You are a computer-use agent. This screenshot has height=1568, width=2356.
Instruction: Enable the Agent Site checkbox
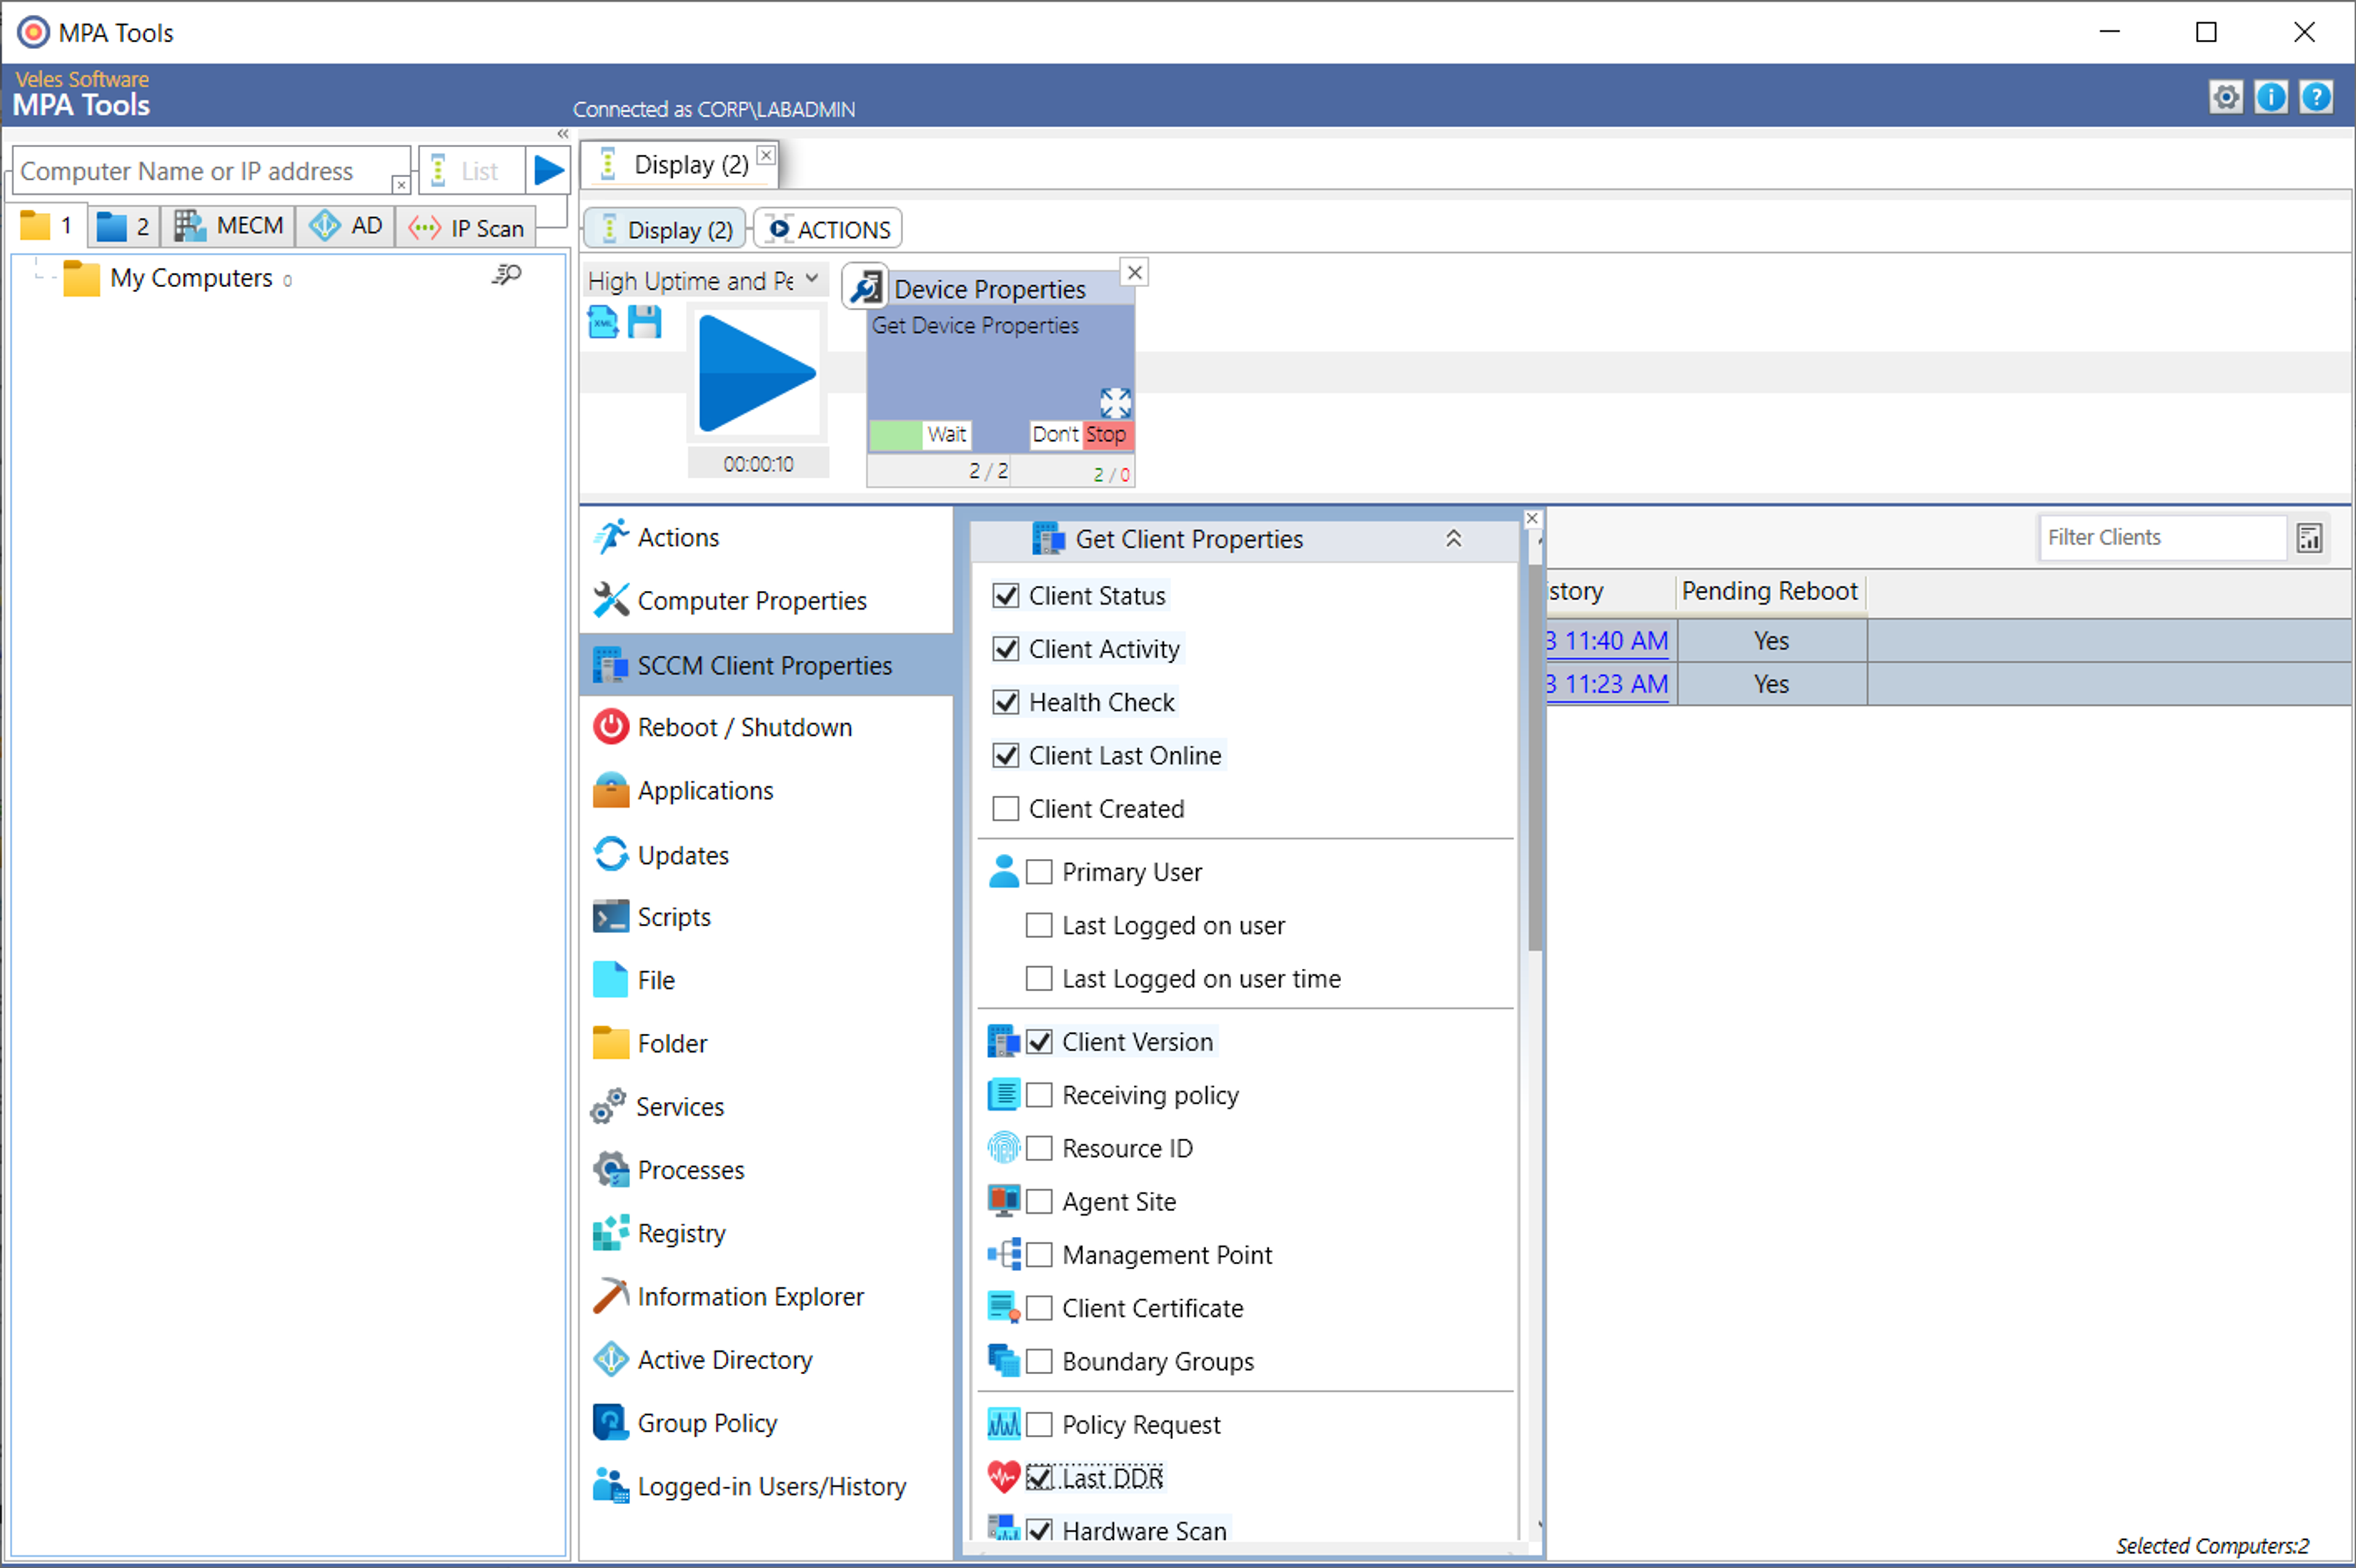pos(1039,1201)
